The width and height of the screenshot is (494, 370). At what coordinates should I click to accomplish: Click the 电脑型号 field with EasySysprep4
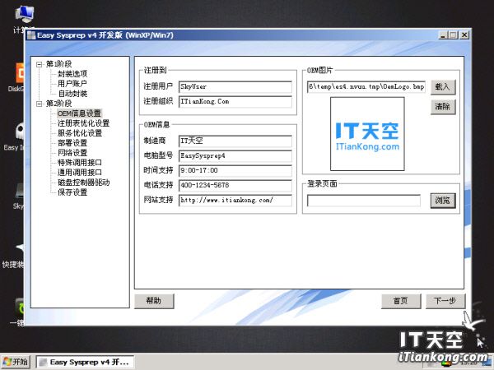pyautogui.click(x=235, y=156)
